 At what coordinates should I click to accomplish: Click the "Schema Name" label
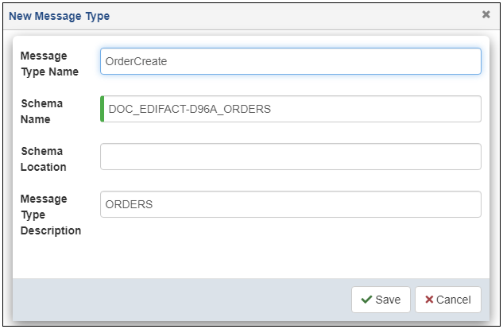pyautogui.click(x=41, y=111)
